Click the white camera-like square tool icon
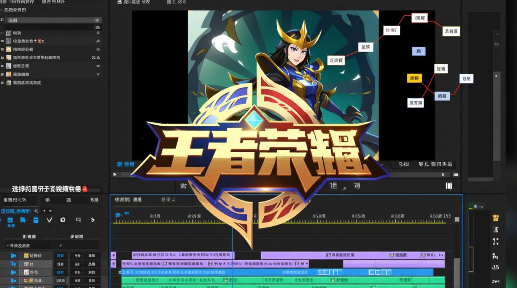The height and width of the screenshot is (288, 517). tap(63, 220)
